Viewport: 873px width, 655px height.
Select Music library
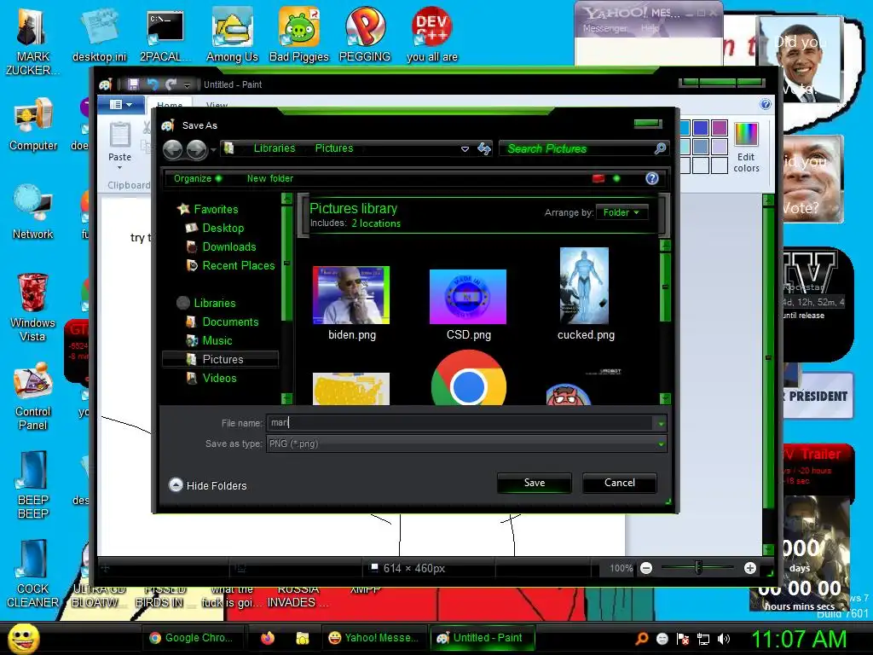coord(217,341)
